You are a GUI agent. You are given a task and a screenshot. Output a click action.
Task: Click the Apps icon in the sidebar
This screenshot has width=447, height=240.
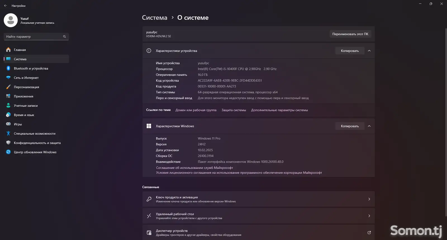click(x=8, y=96)
